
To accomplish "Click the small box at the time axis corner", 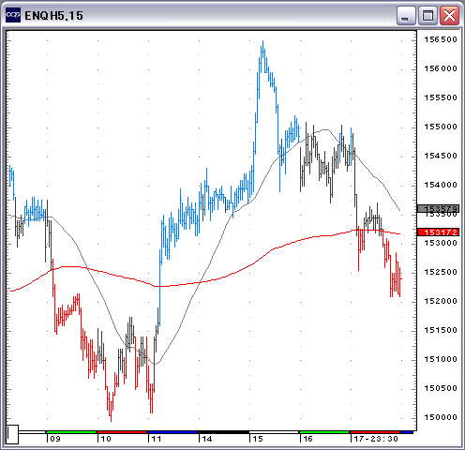I will 12,434.
